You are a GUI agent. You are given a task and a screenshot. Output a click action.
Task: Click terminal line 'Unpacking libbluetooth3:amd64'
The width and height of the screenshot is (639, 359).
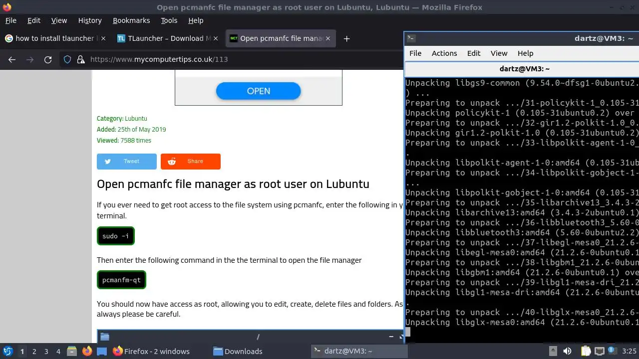pyautogui.click(x=522, y=232)
